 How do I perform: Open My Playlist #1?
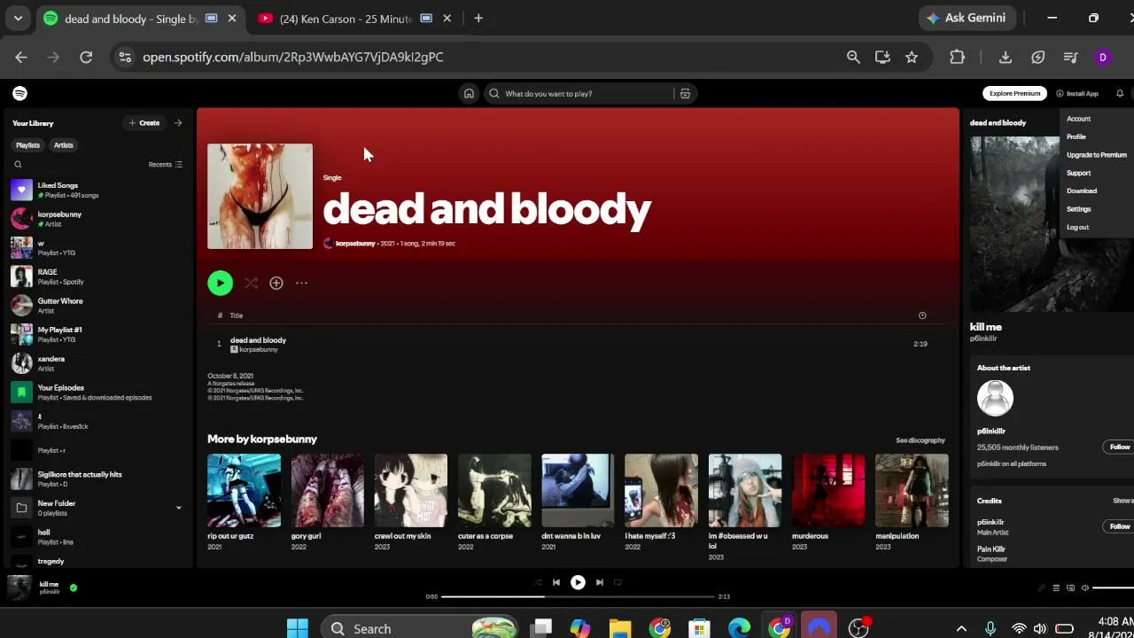pos(97,334)
